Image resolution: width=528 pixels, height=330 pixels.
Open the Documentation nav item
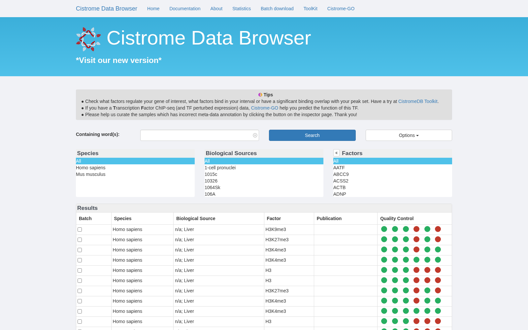click(185, 9)
